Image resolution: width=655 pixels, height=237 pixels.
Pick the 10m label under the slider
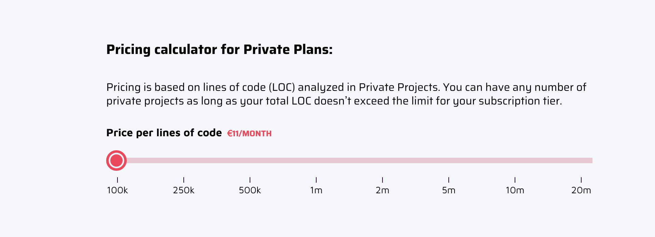(x=515, y=191)
